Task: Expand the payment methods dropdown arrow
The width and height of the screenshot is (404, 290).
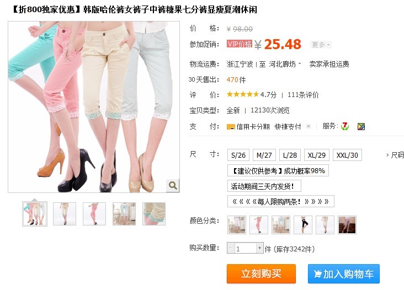Action: pos(309,126)
